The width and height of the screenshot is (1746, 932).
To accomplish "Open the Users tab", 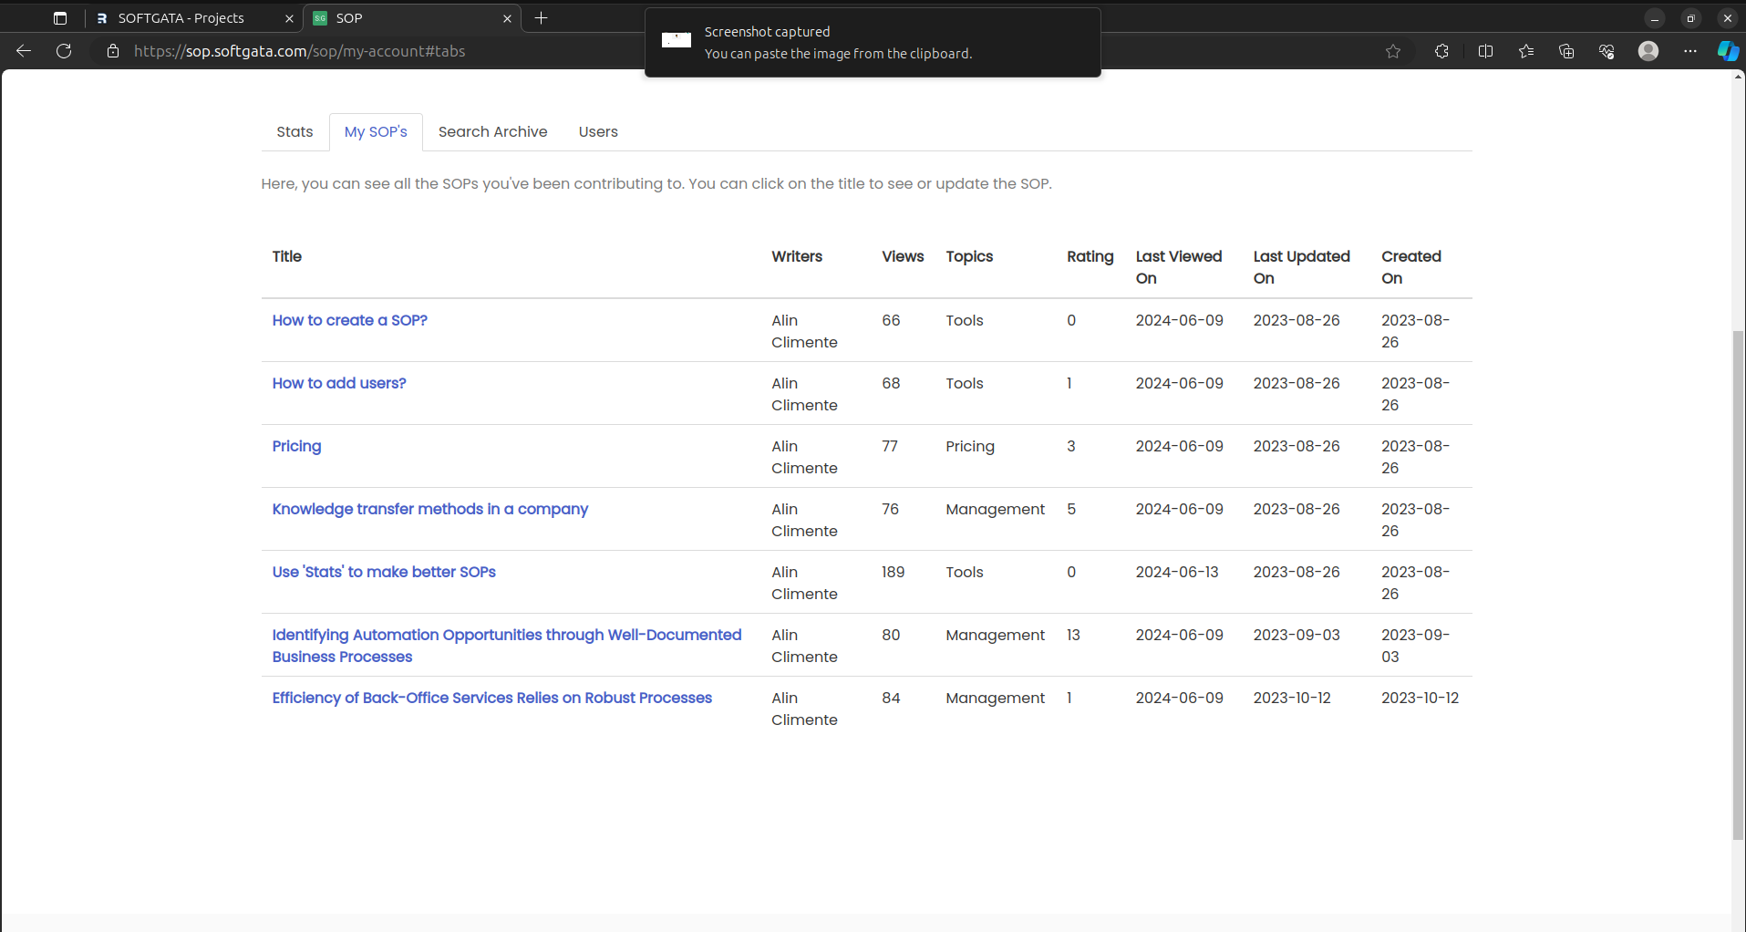I will [x=598, y=132].
